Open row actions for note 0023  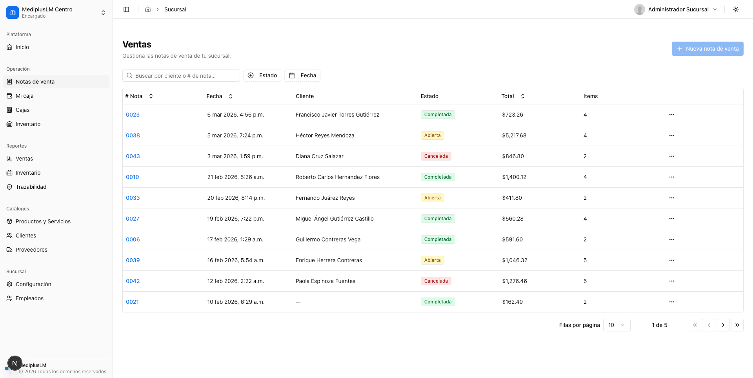click(672, 115)
